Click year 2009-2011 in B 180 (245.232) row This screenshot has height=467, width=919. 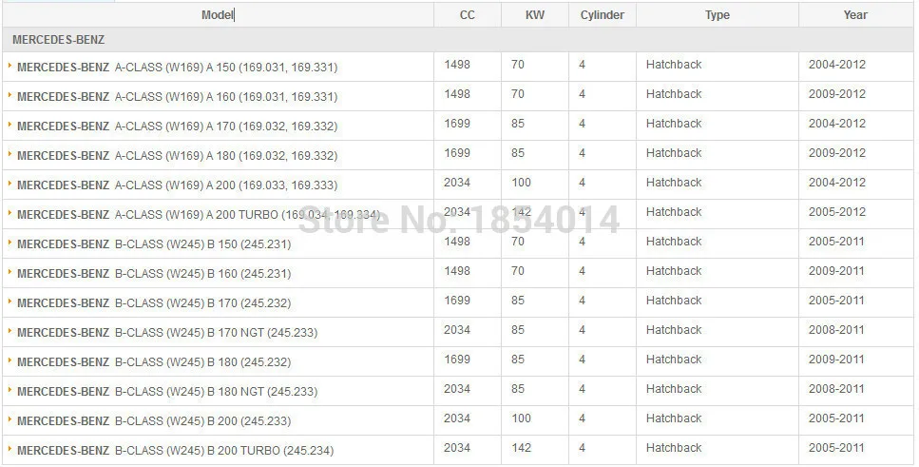point(836,360)
